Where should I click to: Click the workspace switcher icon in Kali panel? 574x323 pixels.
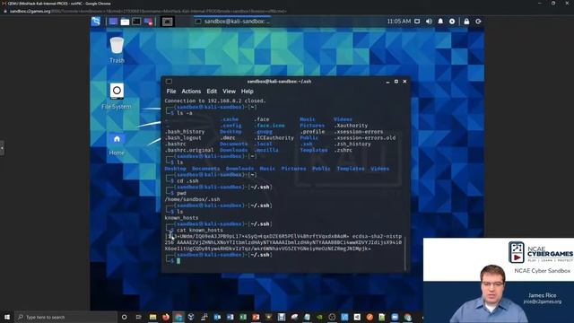tap(168, 22)
